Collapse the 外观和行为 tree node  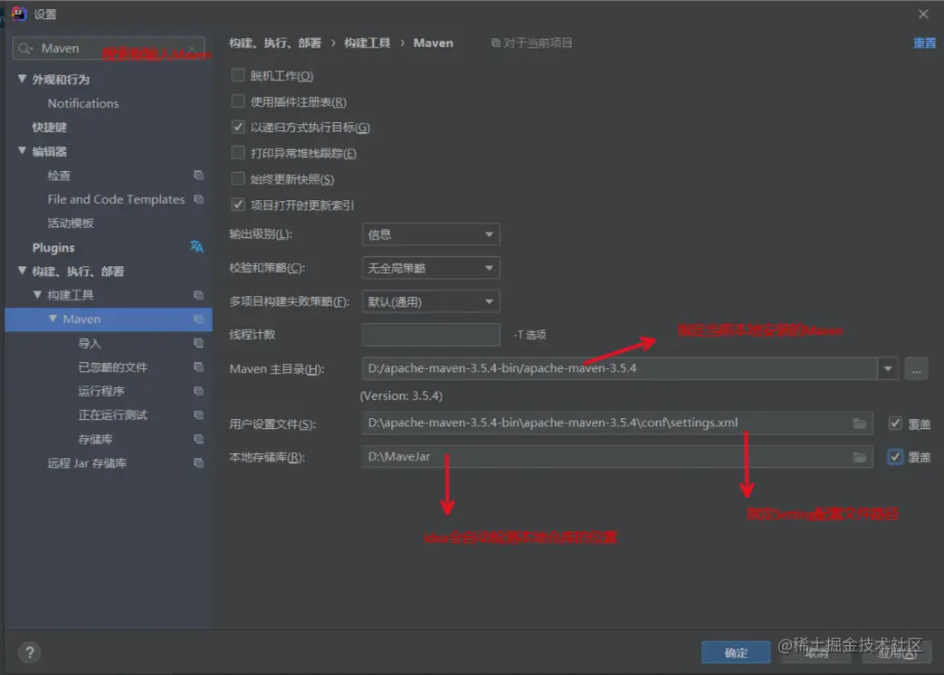(x=23, y=79)
